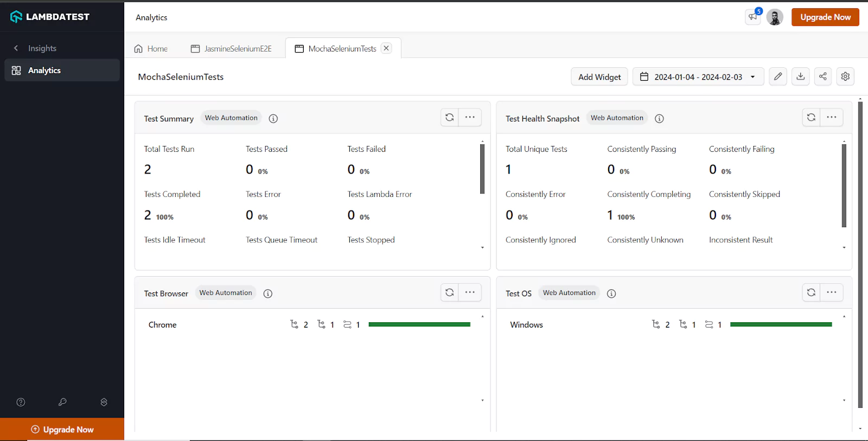Viewport: 868px width, 441px height.
Task: Click Upgrade Now in the top bar
Action: [x=825, y=17]
